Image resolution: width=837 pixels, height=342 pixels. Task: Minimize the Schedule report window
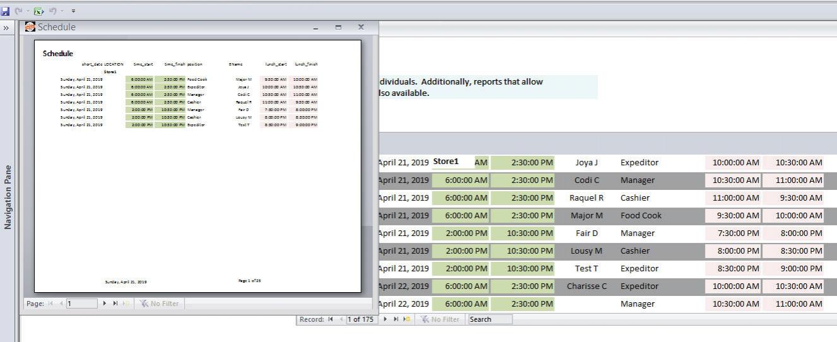[316, 27]
